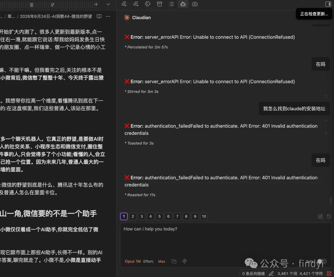This screenshot has height=277, width=334.
Task: Click the Claudian starburst logo
Action: (x=127, y=17)
